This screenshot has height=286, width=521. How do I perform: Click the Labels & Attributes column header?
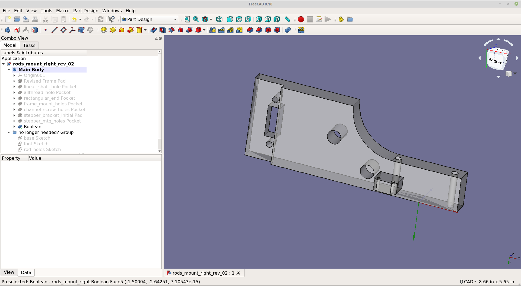[44, 53]
